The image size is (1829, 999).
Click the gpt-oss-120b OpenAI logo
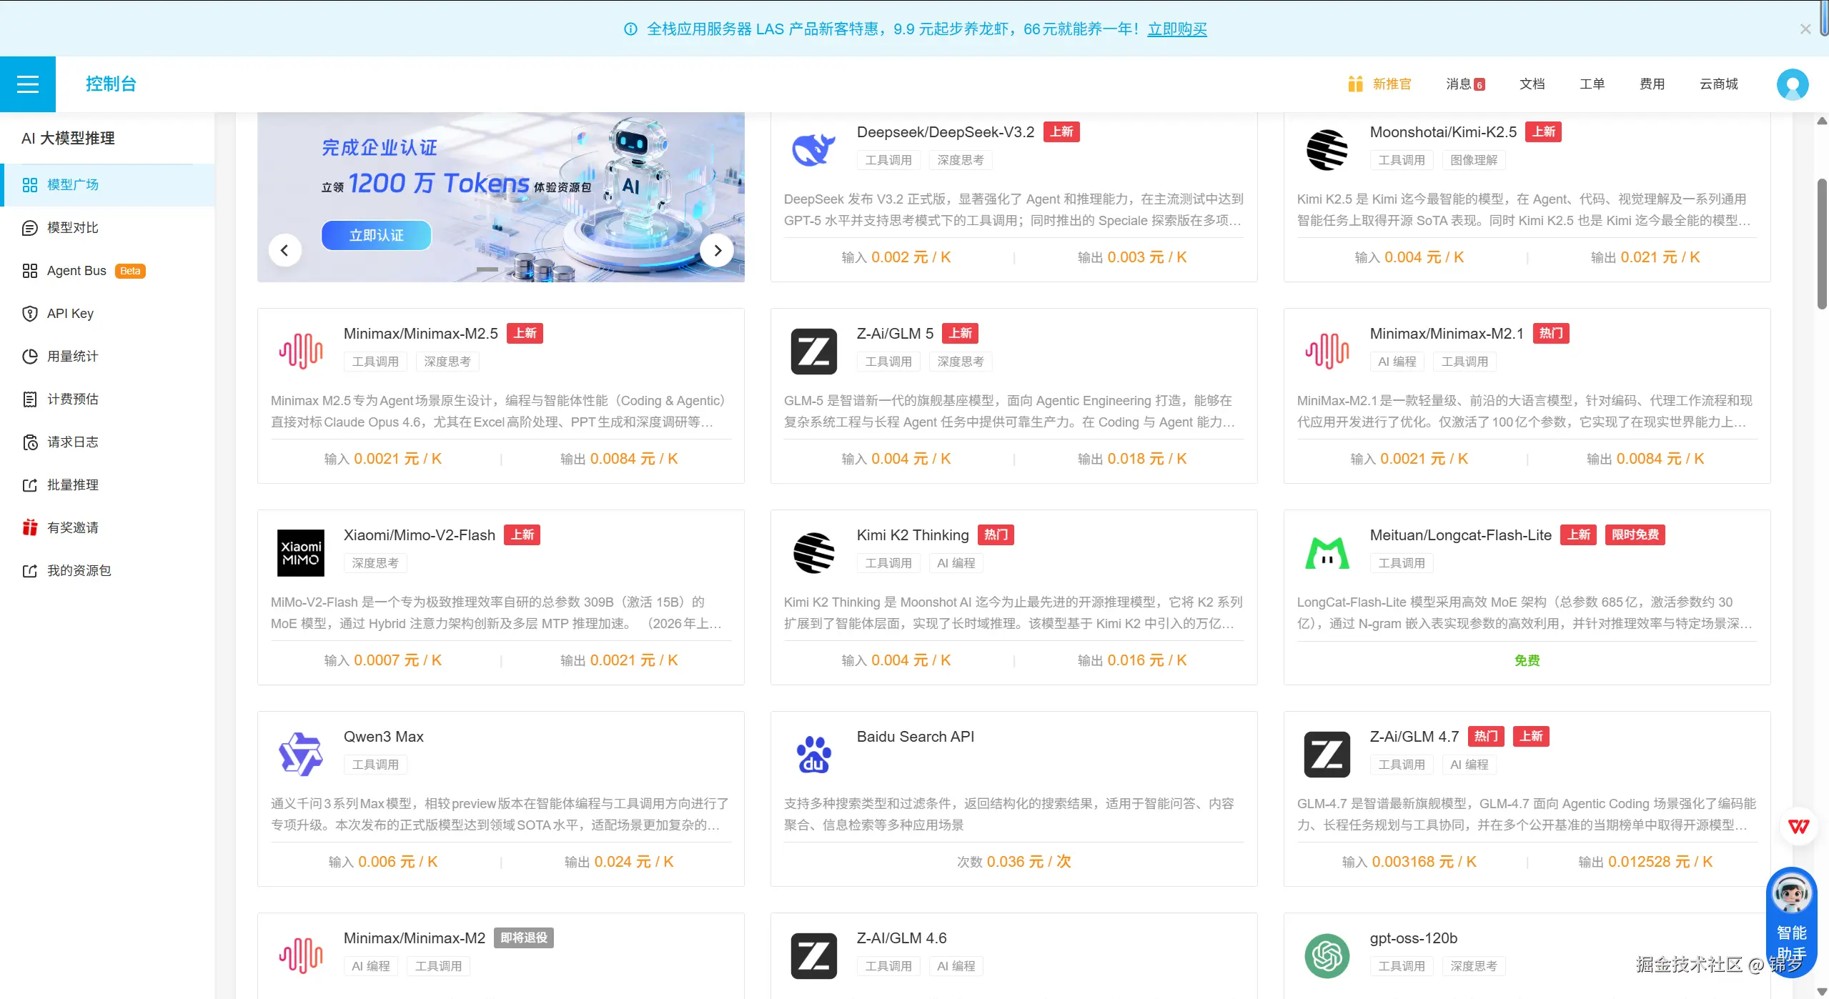click(1327, 956)
